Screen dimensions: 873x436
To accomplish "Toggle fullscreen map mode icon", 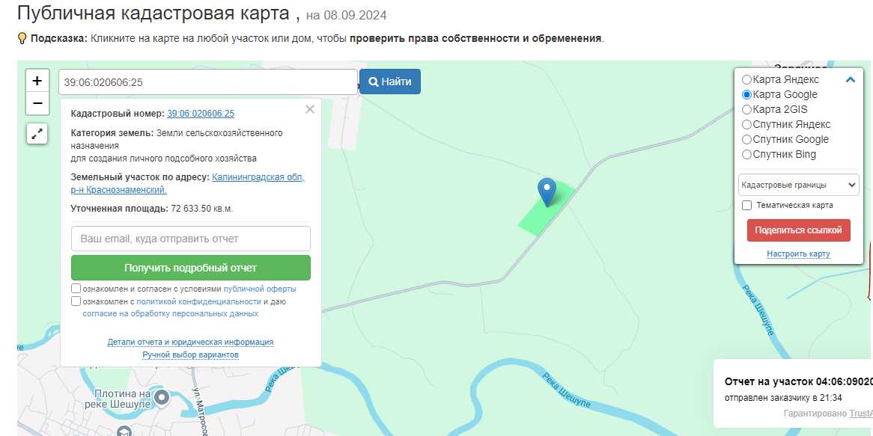I will coord(37,134).
